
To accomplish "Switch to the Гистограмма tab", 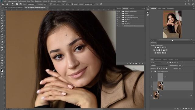I will pyautogui.click(x=170, y=9).
